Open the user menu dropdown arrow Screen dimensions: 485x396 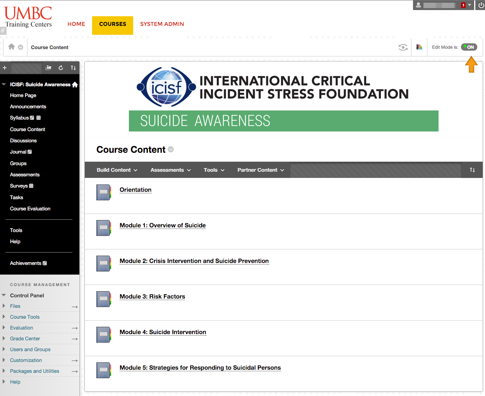tap(470, 5)
